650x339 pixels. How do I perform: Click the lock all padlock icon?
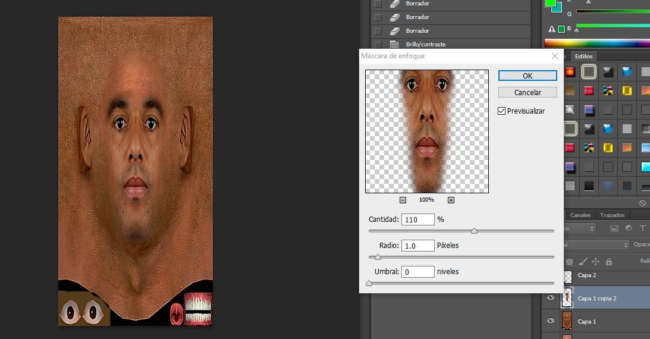coord(608,262)
